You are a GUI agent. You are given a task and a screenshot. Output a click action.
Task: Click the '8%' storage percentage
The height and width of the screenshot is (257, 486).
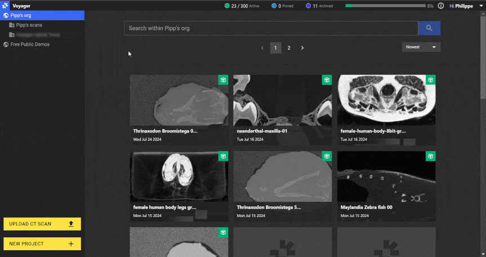[430, 6]
